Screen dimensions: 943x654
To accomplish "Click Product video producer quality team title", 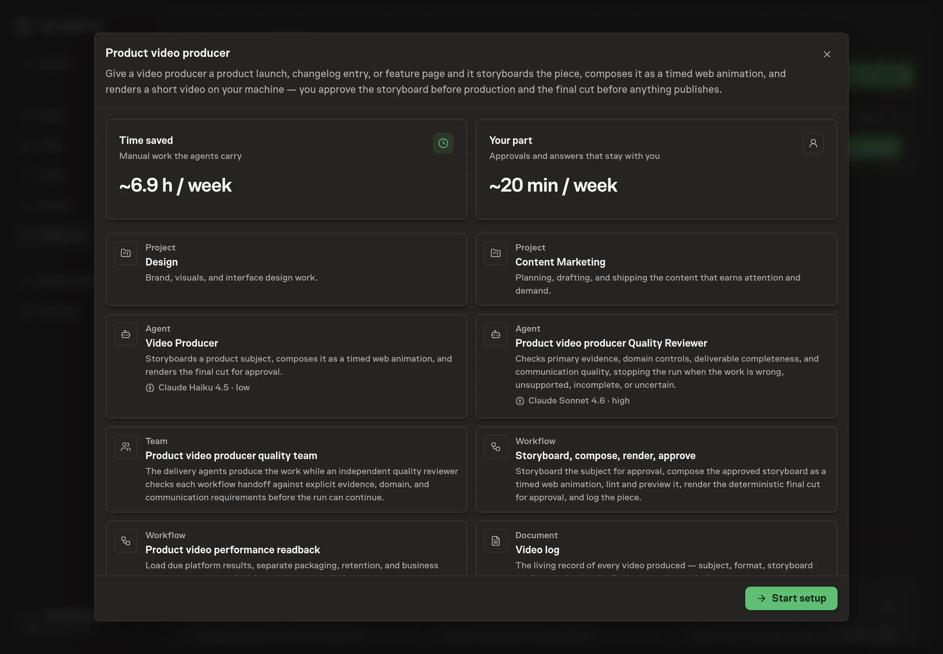I will [231, 456].
